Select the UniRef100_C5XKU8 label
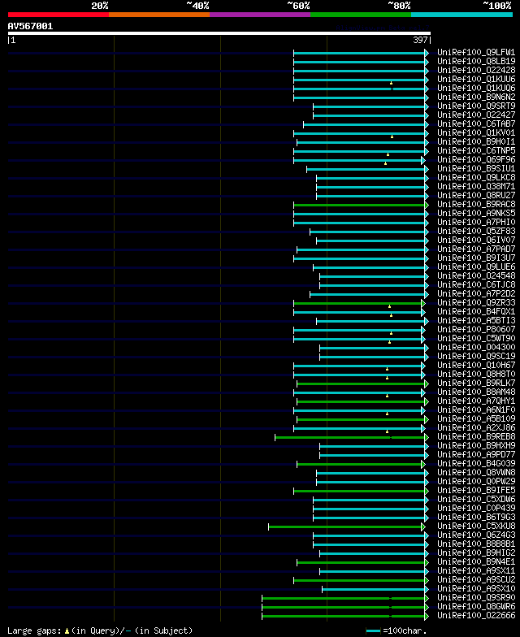Viewport: 520px width, 637px height. click(x=476, y=526)
